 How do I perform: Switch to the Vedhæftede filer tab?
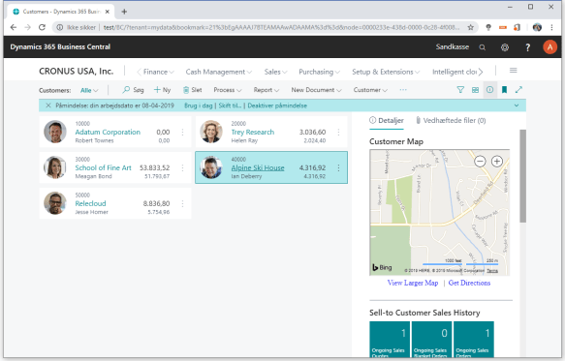pos(451,121)
